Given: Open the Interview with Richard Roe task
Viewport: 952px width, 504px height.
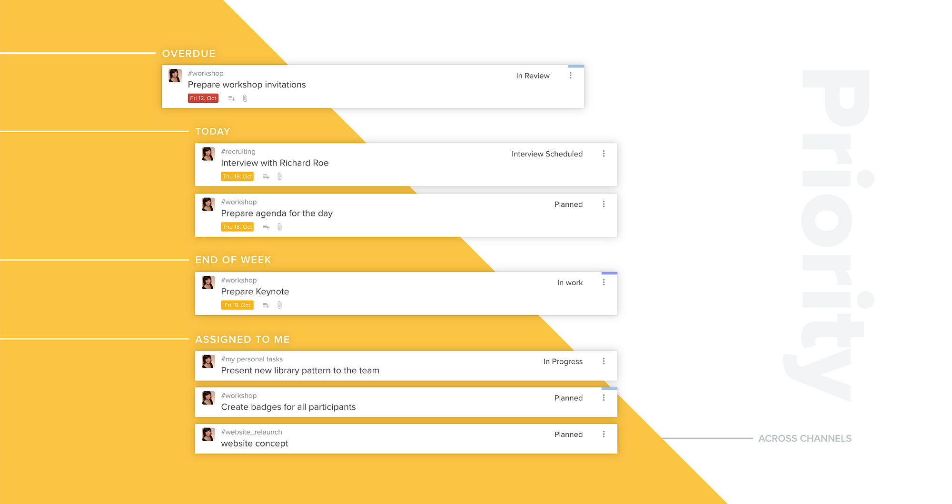Looking at the screenshot, I should pos(275,163).
